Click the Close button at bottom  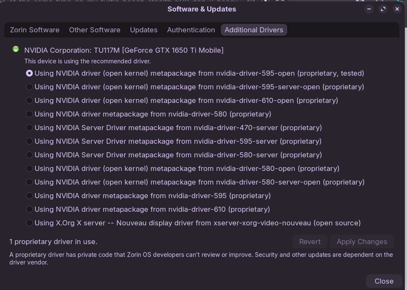point(384,281)
